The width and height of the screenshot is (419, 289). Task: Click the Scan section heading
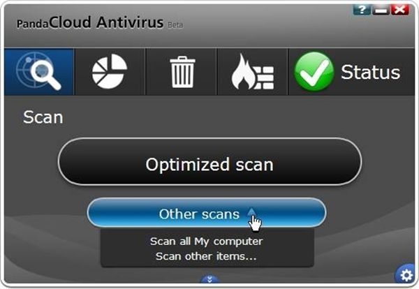[x=43, y=117]
